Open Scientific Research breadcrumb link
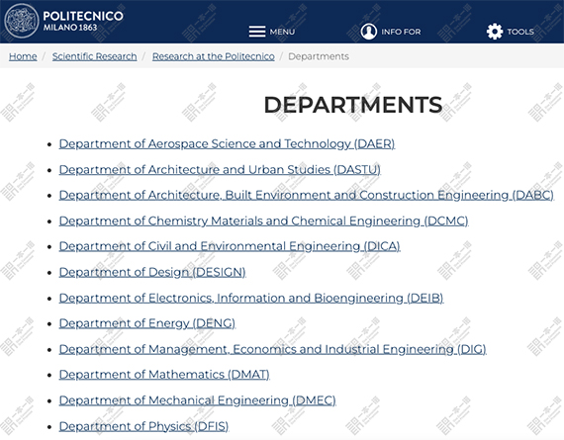 pyautogui.click(x=95, y=56)
